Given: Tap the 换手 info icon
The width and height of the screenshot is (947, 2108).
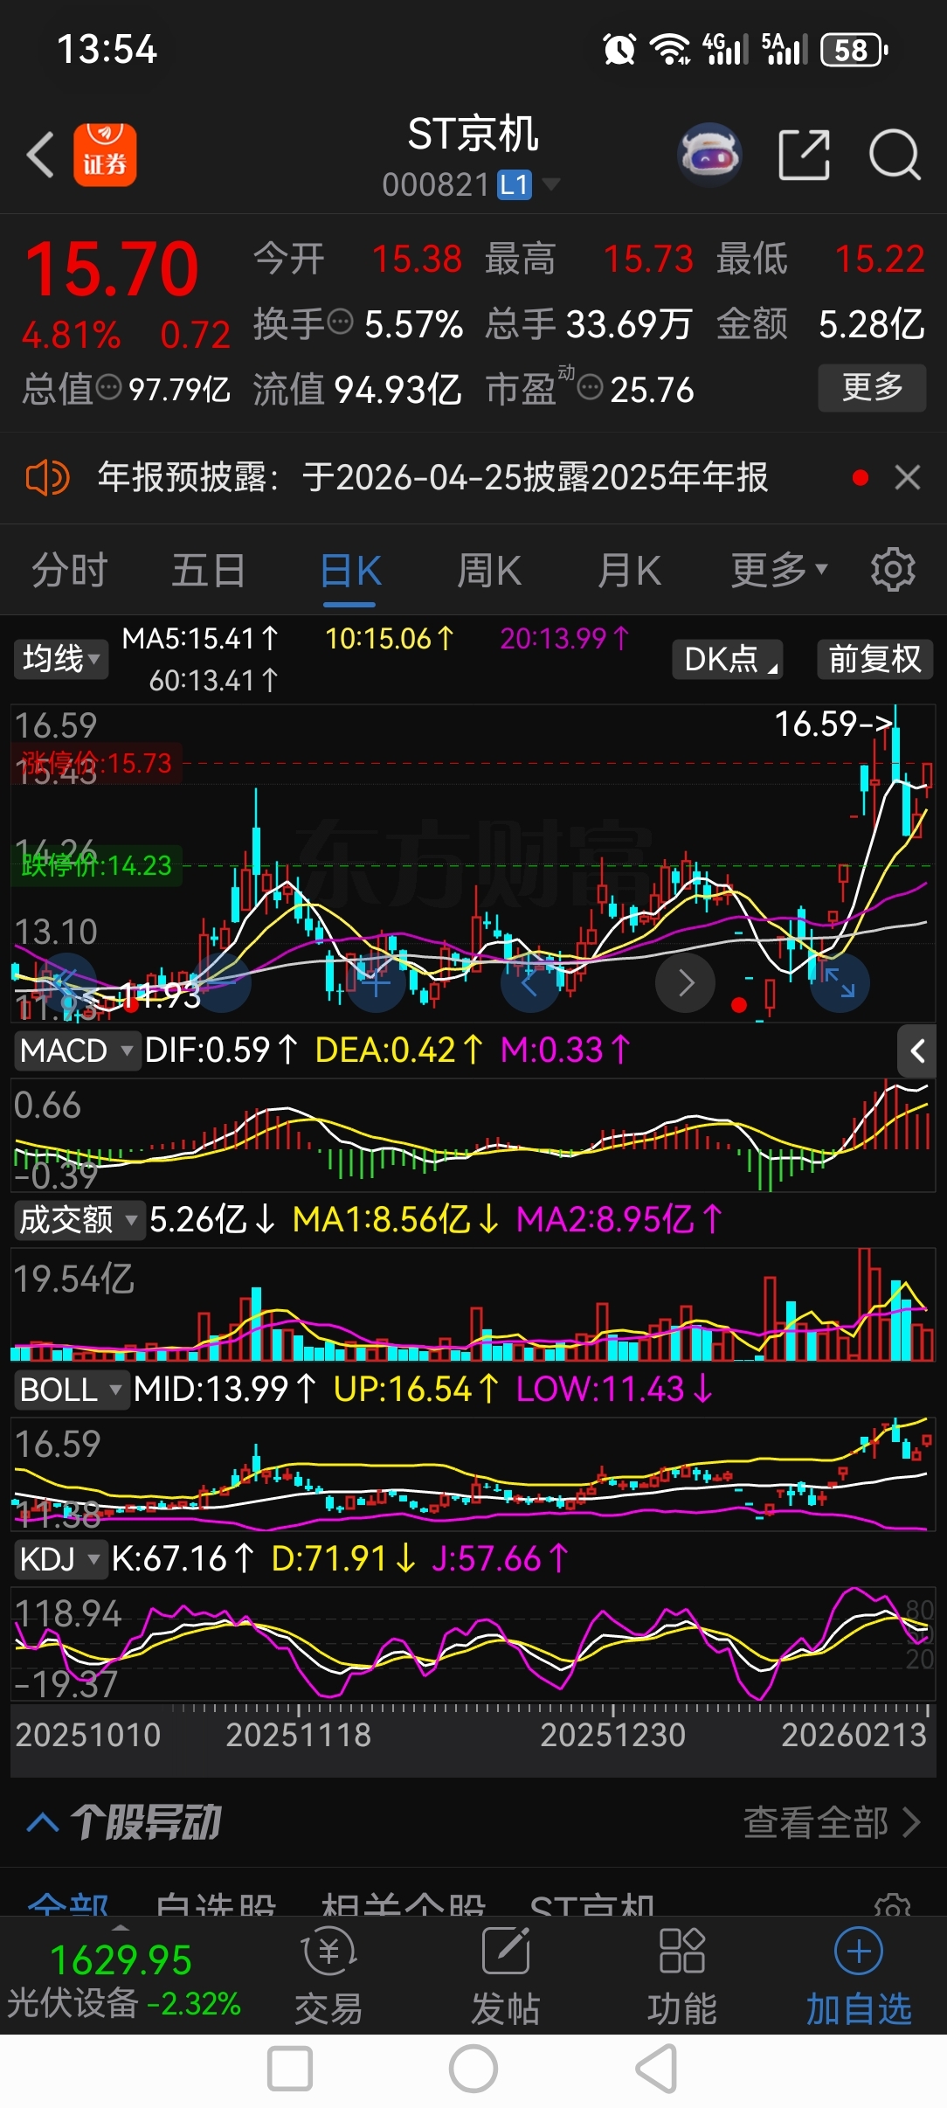Looking at the screenshot, I should (341, 322).
